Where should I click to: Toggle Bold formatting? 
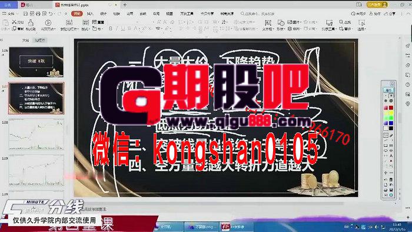[x=111, y=28]
